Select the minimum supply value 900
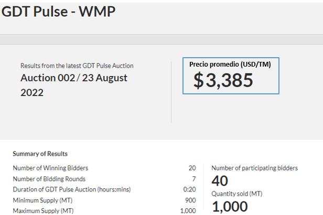The image size is (323, 215). click(190, 200)
